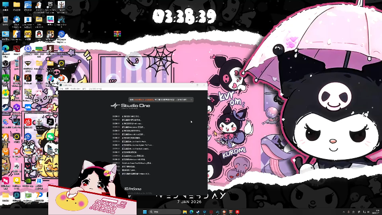The image size is (382, 215).
Task: Show hidden system tray icons chevron
Action: (344, 212)
